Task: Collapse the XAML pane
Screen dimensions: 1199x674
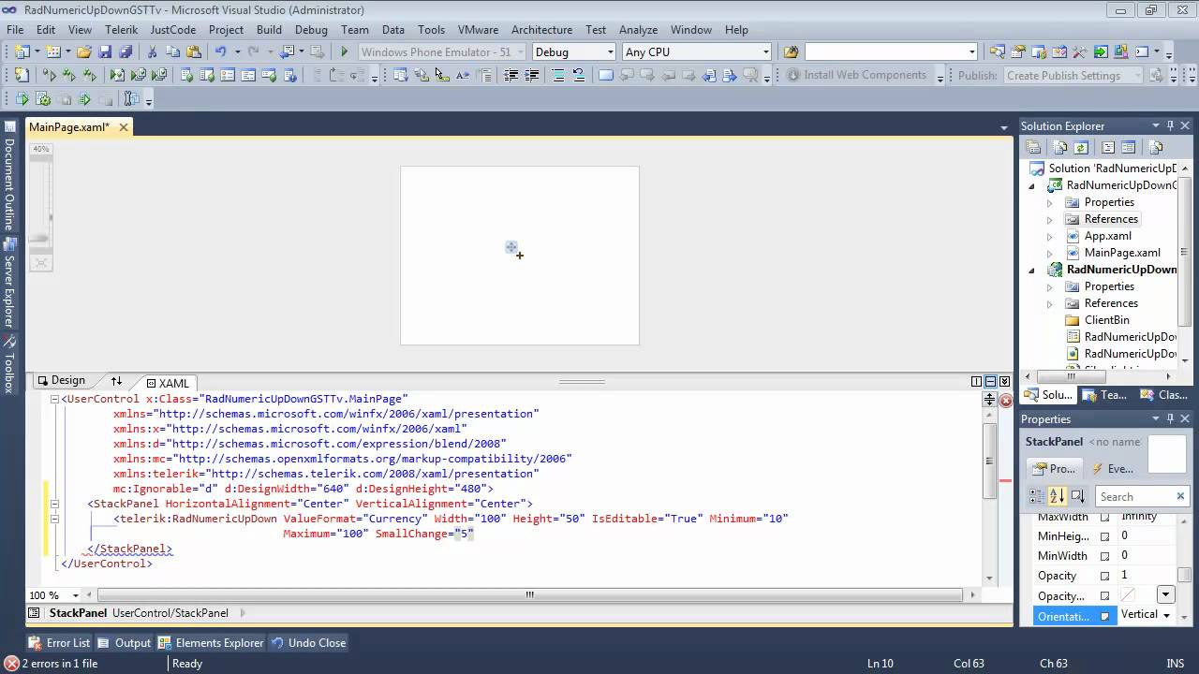Action: click(x=1005, y=381)
